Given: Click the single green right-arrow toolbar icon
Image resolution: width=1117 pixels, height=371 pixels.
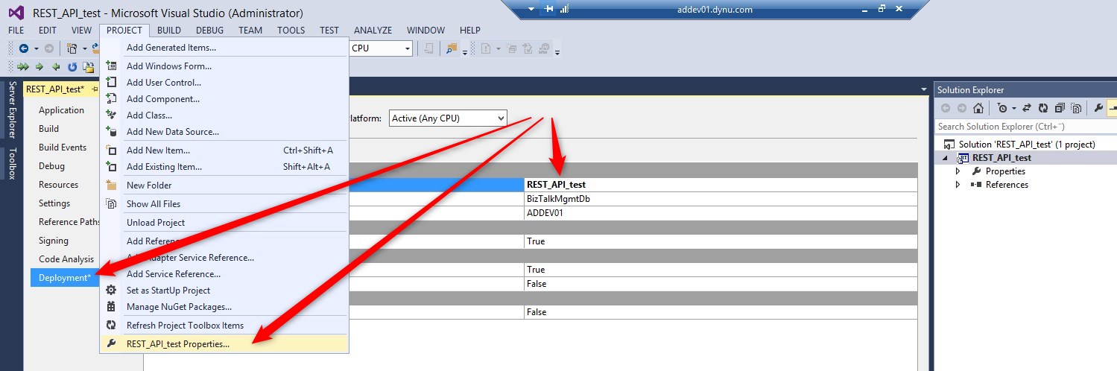Looking at the screenshot, I should (x=39, y=66).
